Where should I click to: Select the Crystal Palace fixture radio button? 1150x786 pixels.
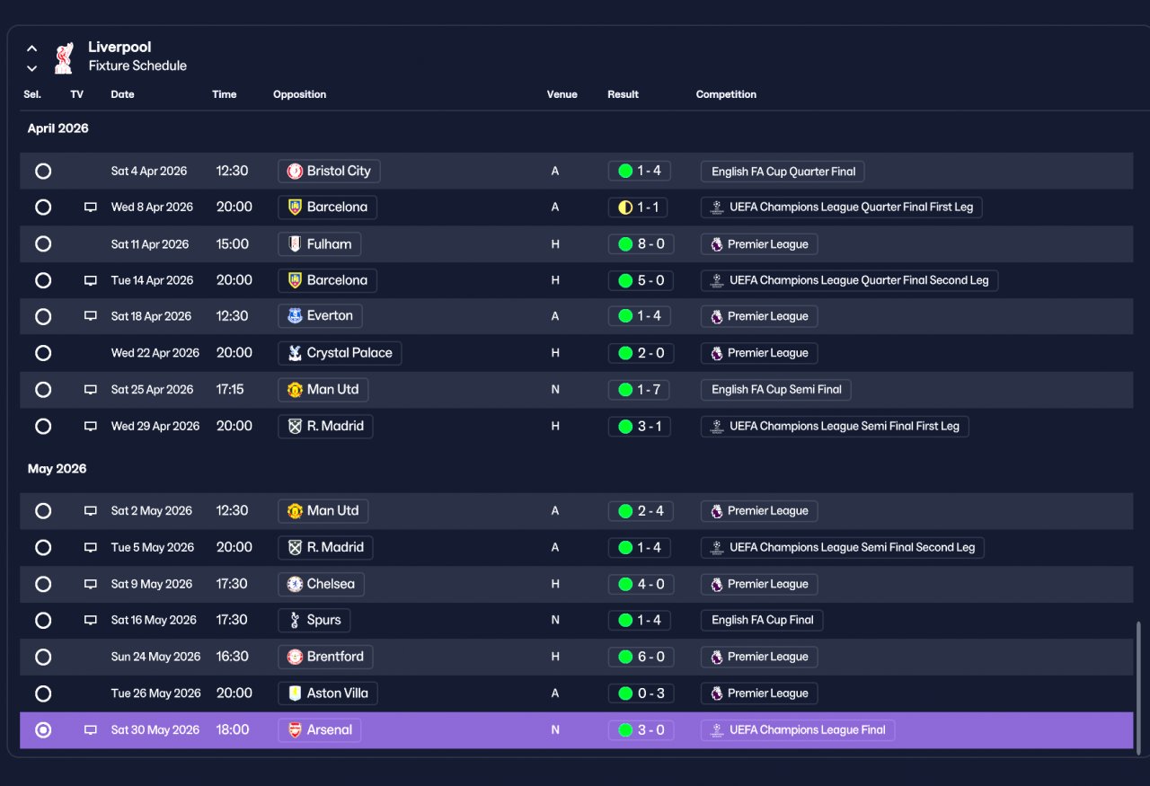(43, 353)
